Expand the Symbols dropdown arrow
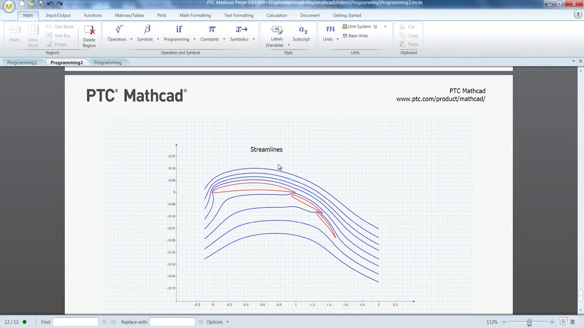584x328 pixels. tap(158, 39)
